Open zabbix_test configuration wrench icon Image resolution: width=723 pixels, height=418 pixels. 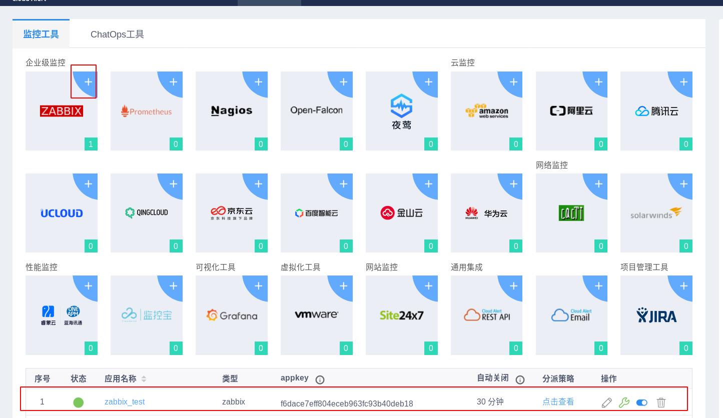click(624, 402)
